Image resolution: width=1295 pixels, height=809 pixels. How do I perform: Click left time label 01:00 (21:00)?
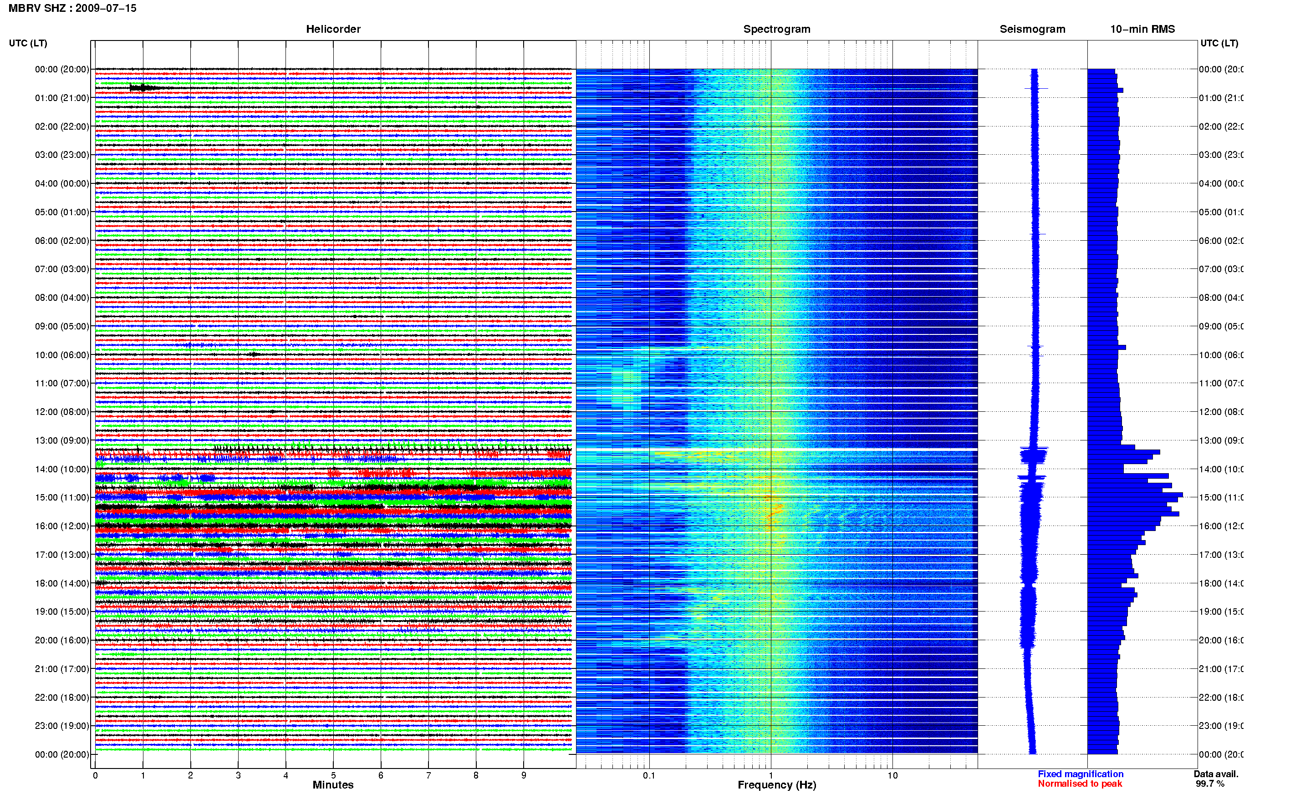tap(62, 98)
